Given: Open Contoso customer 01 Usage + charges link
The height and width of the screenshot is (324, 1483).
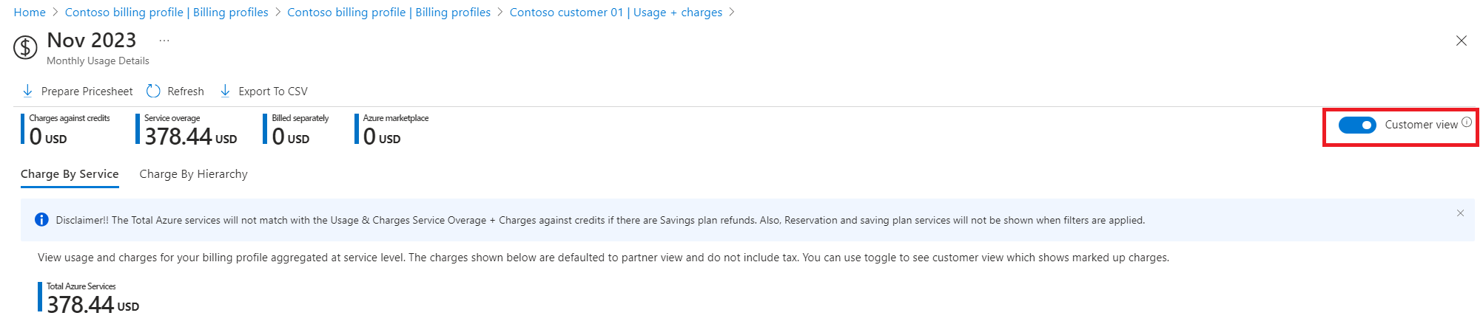Looking at the screenshot, I should 616,13.
